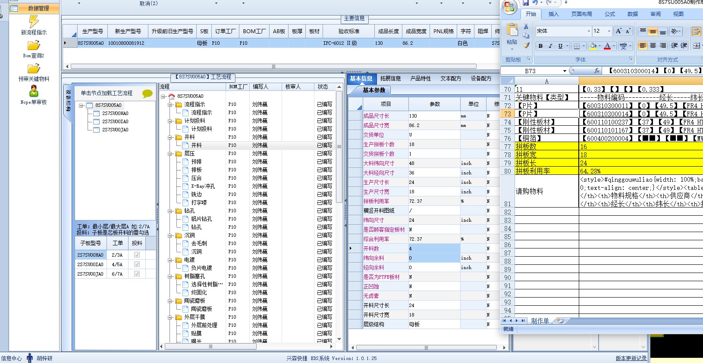Image resolution: width=703 pixels, height=363 pixels.
Task: Open 版本更新记录 link
Action: tap(631, 358)
